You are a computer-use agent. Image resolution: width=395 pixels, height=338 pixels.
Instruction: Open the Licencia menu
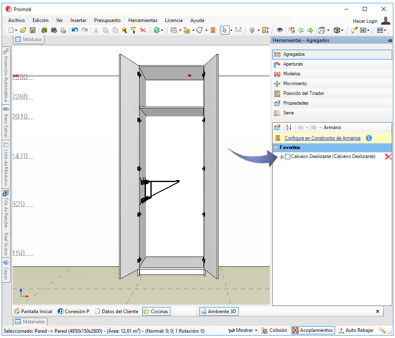click(174, 20)
